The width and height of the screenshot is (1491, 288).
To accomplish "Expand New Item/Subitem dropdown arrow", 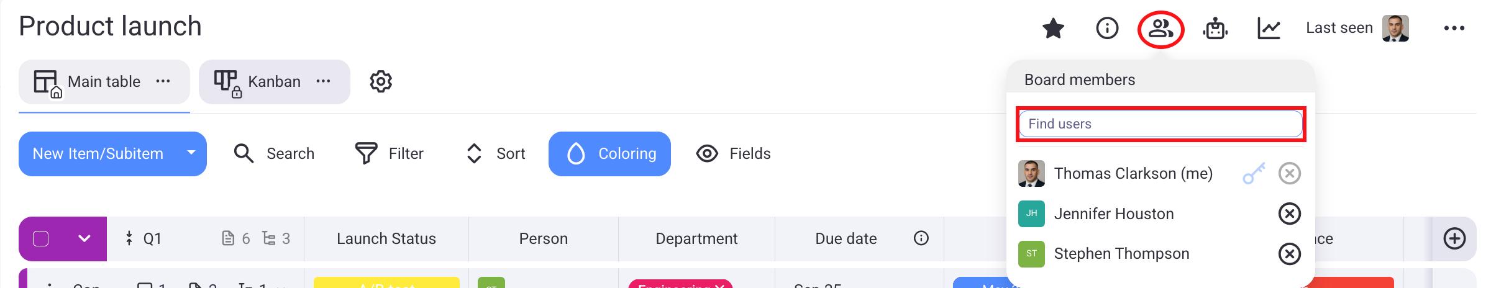I will (x=191, y=153).
